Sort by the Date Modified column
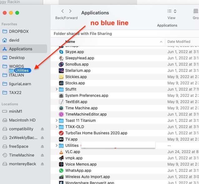Image resolution: width=199 pixels, height=184 pixels. (179, 42)
